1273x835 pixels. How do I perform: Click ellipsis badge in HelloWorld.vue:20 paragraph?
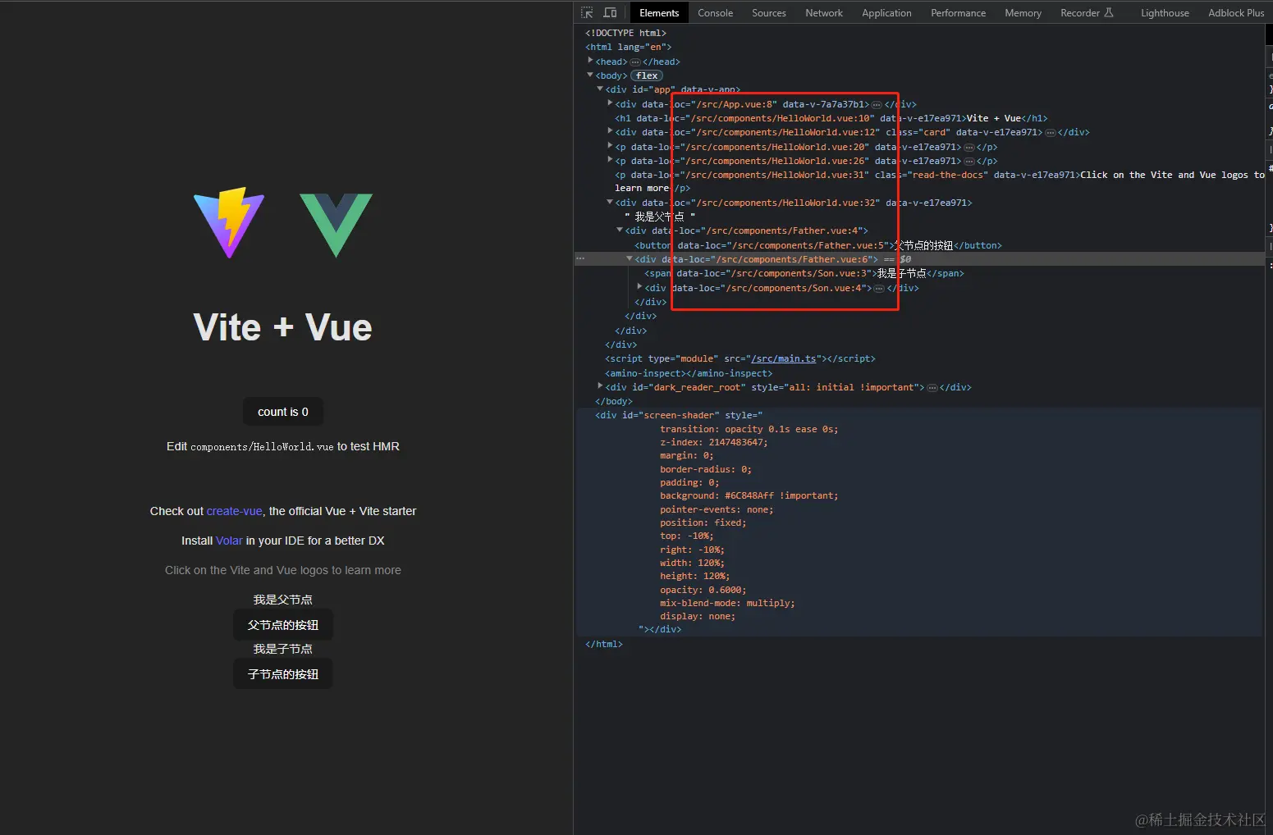[x=968, y=148]
